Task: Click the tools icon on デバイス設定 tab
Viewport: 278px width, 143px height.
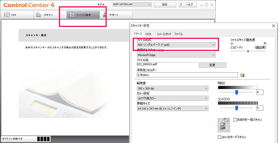Action: (x=72, y=15)
